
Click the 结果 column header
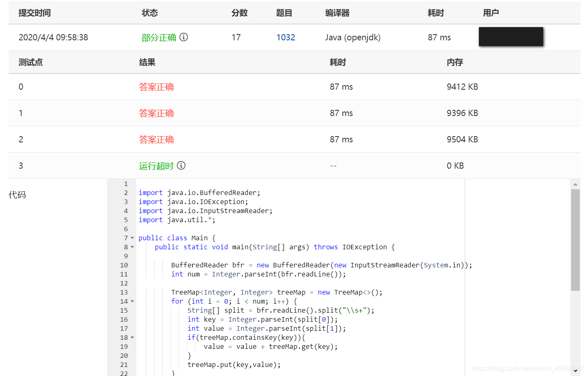pyautogui.click(x=147, y=62)
